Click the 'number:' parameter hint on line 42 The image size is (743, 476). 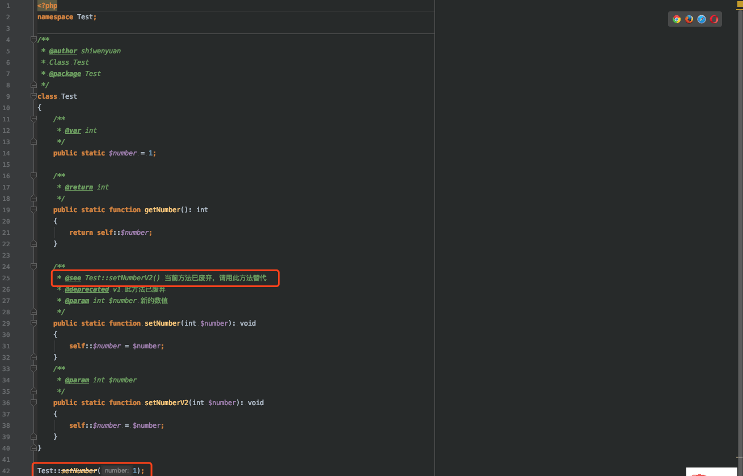pos(117,471)
